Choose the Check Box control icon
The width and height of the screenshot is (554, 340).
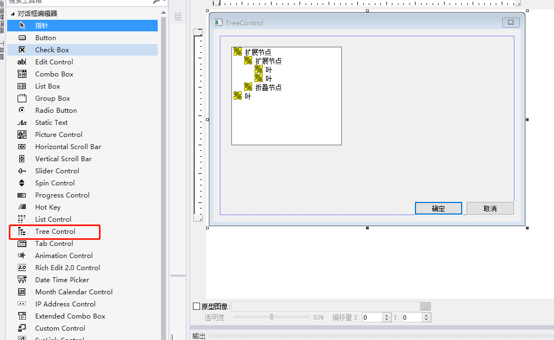(x=22, y=50)
